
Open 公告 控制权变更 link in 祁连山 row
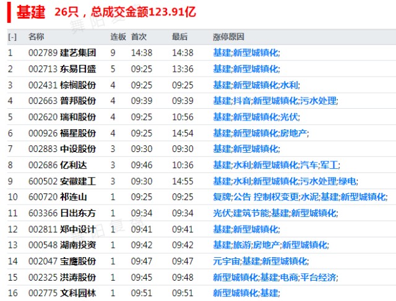(266, 197)
